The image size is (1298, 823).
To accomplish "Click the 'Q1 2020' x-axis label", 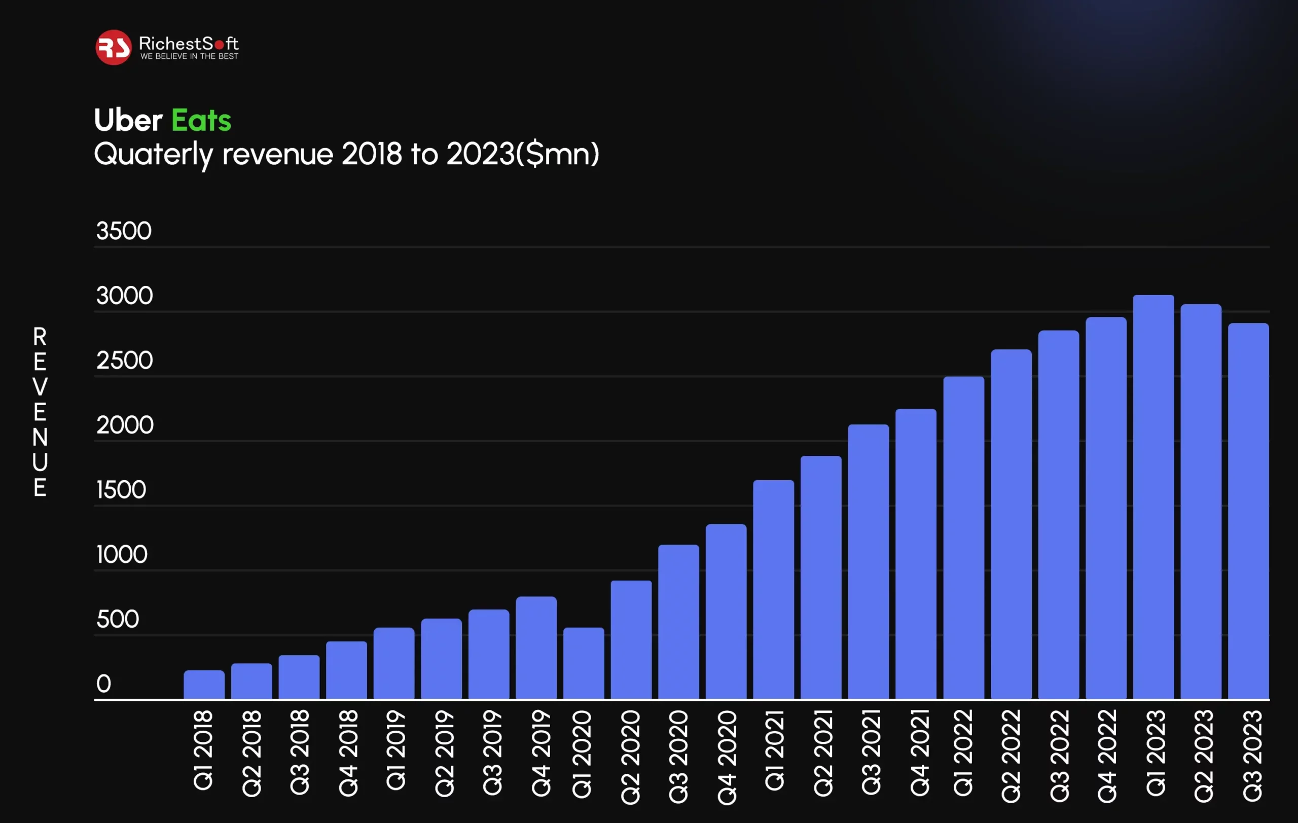I will pos(582,754).
